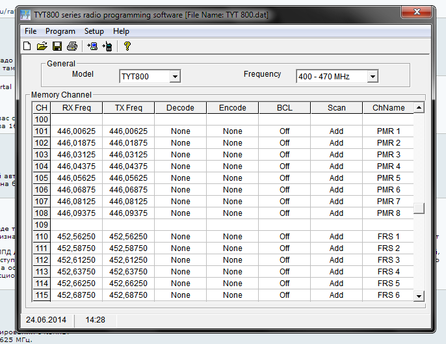Expand the Frequency dropdown 400 - 470 MHz
This screenshot has height=344, width=446.
coord(372,77)
